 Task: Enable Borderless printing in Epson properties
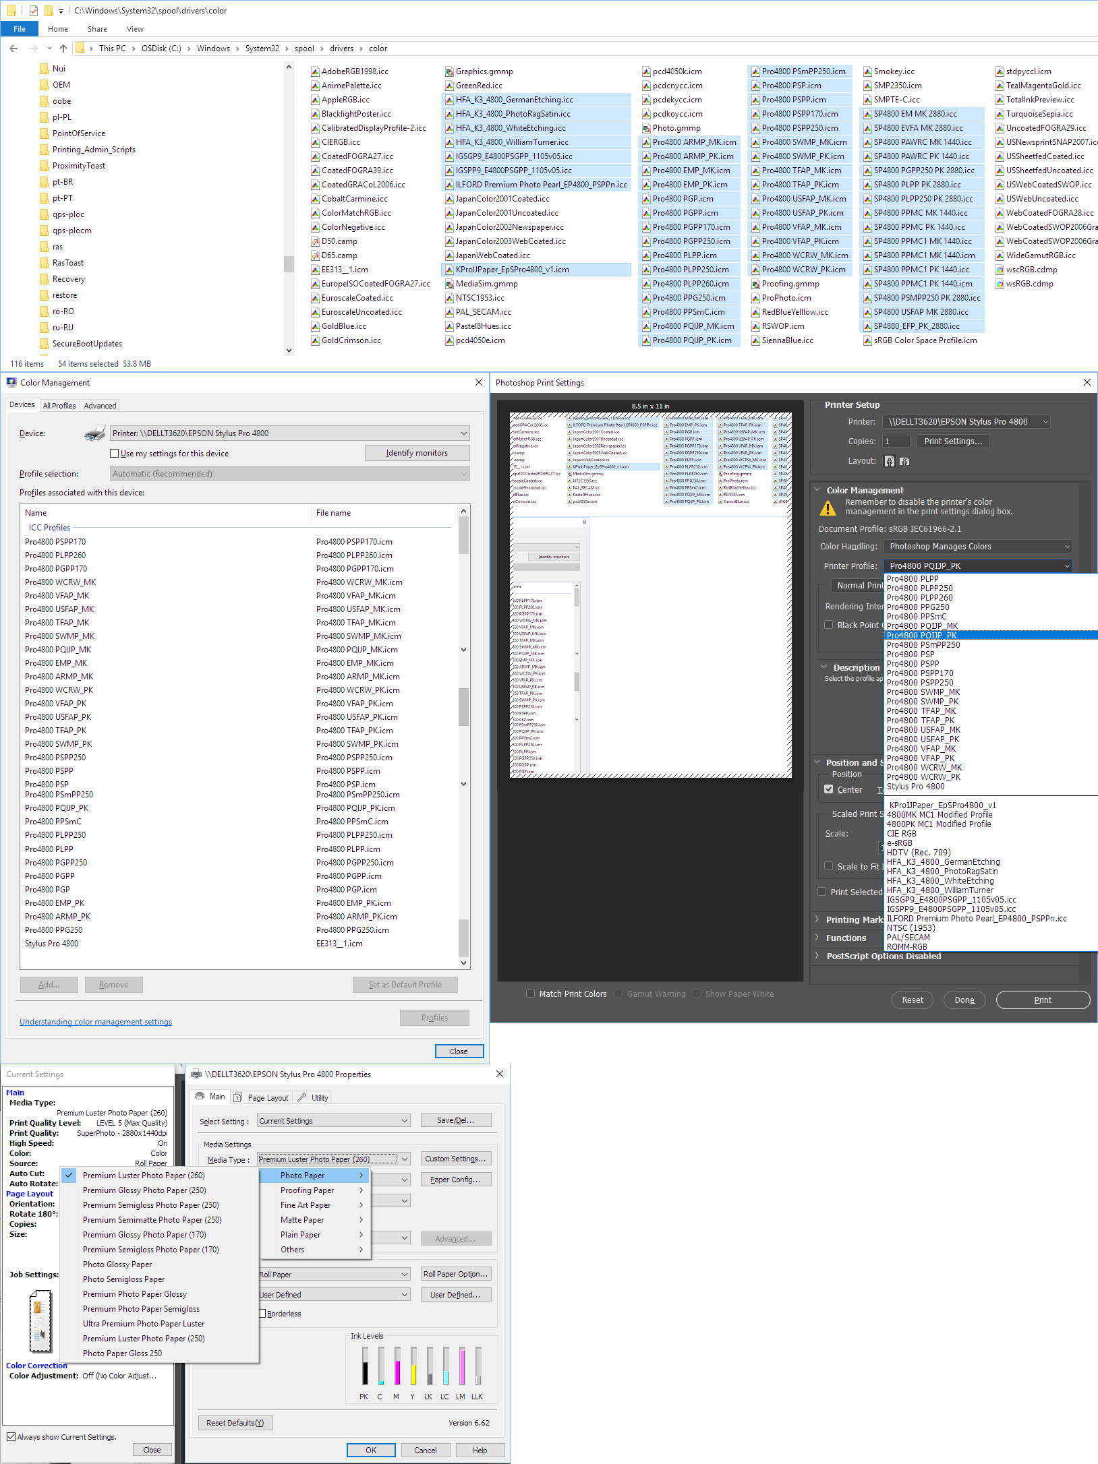coord(262,1313)
